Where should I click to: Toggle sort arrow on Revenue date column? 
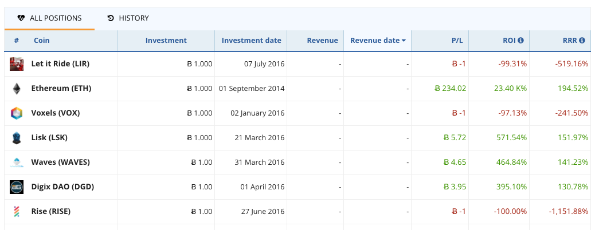tap(404, 41)
